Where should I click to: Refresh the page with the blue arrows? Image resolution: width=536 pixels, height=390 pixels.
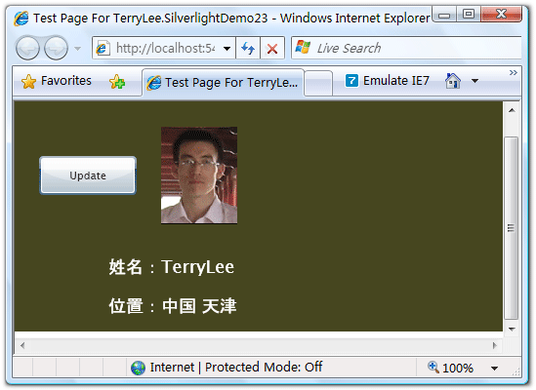pos(248,48)
